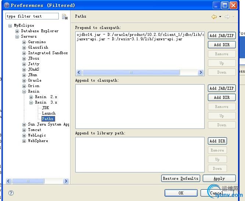The image size is (245, 201).
Task: Expand the JRun server node
Action: point(24,75)
